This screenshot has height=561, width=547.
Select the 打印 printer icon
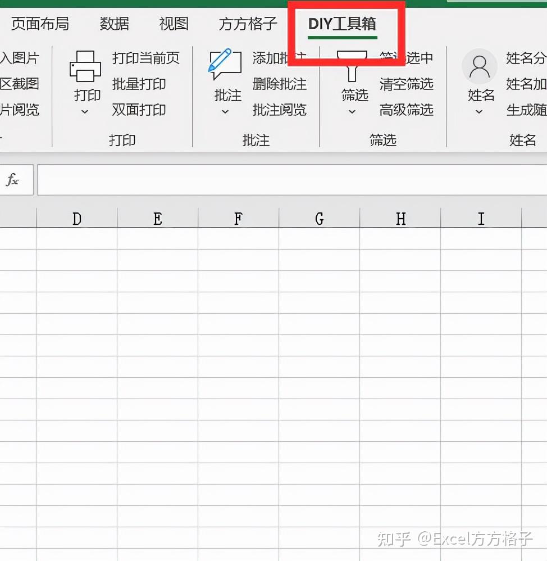pos(85,66)
